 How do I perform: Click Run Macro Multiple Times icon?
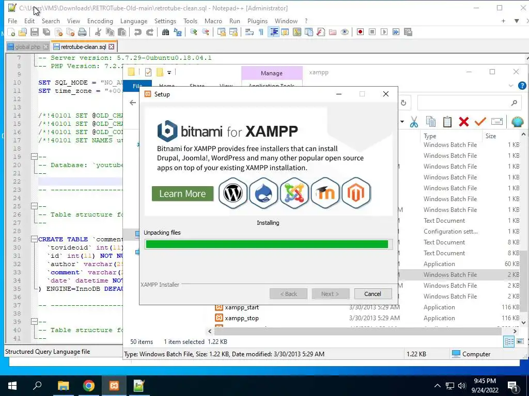point(396,32)
